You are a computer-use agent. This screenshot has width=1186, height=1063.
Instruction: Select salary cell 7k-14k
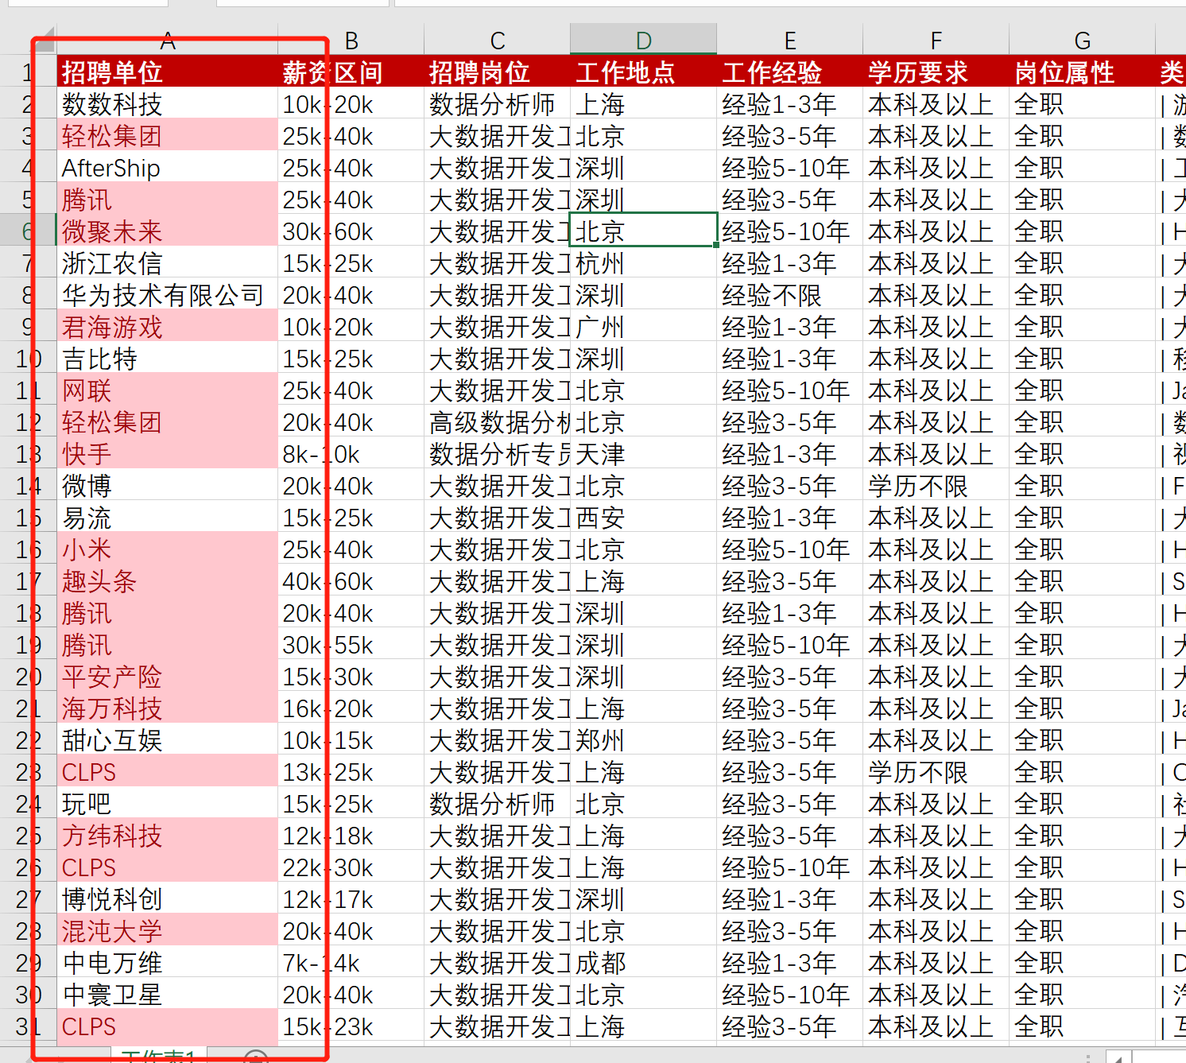tap(351, 963)
